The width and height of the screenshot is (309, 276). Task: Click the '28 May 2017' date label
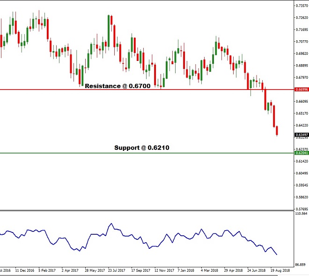point(95,270)
